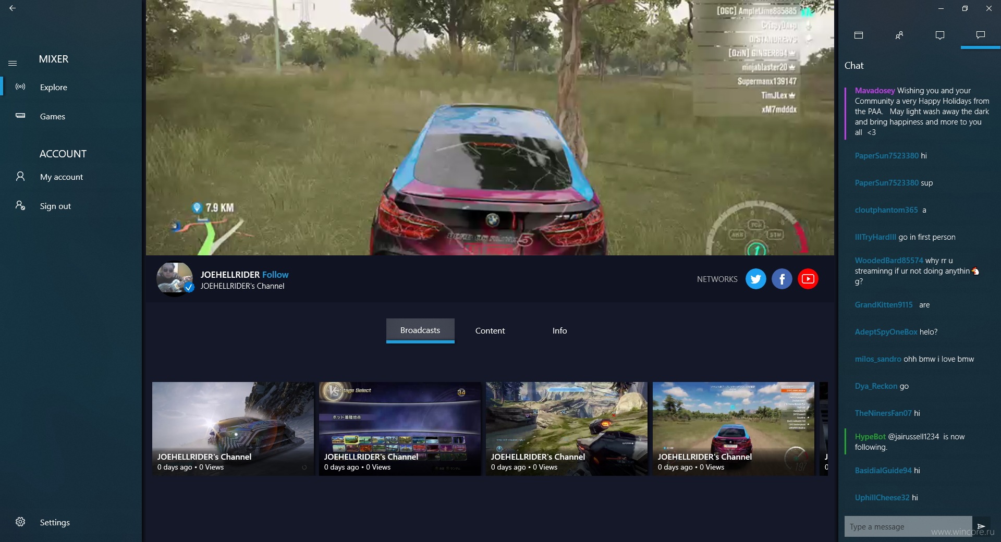Restore down the Mixer window
The height and width of the screenshot is (542, 1001).
(x=965, y=8)
